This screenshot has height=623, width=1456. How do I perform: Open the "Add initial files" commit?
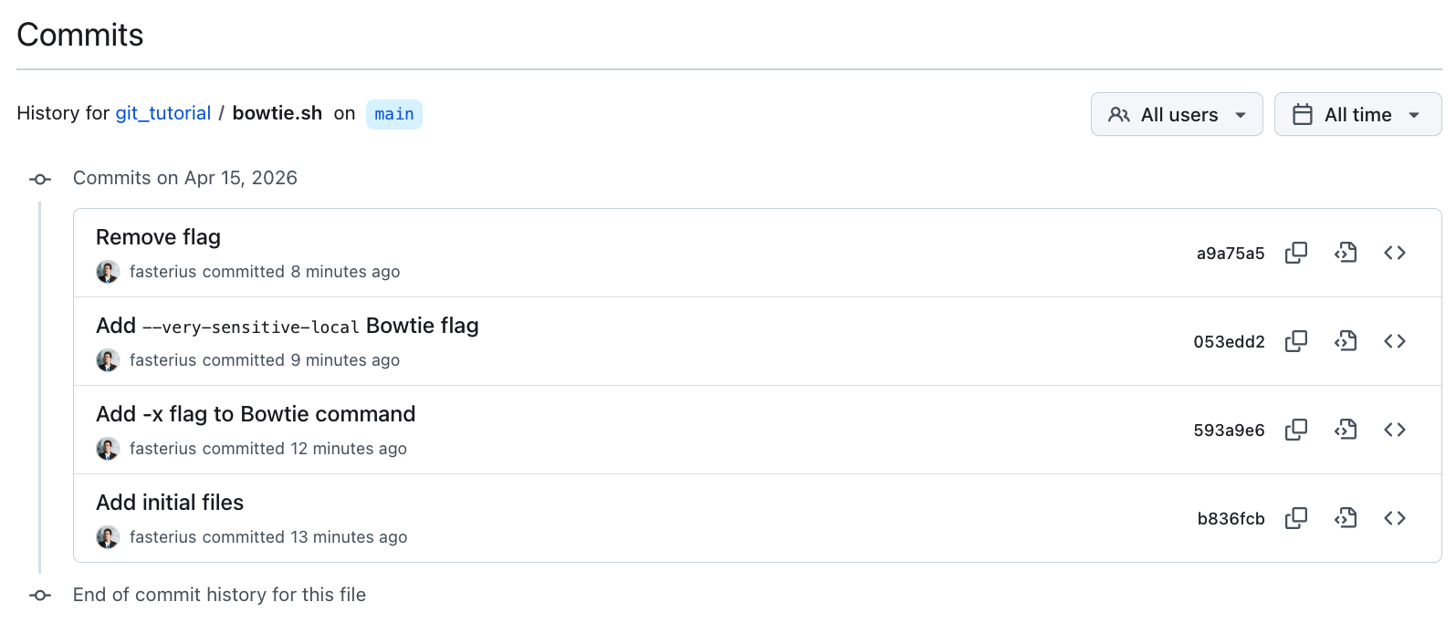[x=170, y=503]
